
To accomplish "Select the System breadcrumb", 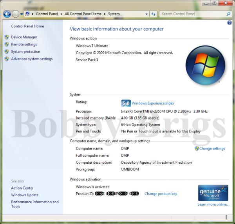I will pyautogui.click(x=114, y=14).
